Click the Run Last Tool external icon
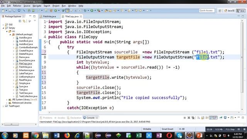 pyautogui.click(x=99, y=10)
